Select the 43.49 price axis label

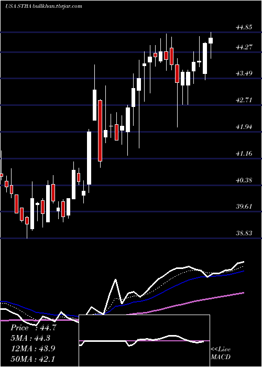click(x=244, y=73)
